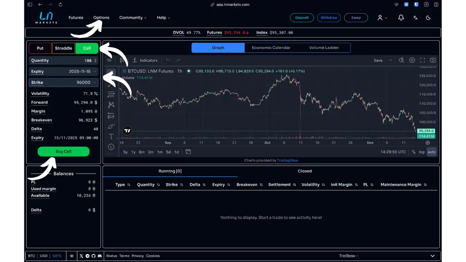Toggle dark mode moon icon

(428, 17)
